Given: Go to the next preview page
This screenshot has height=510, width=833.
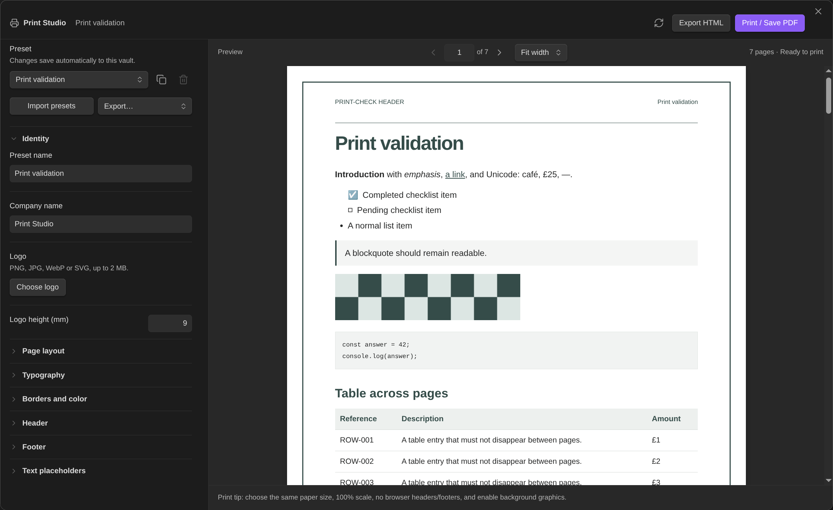Looking at the screenshot, I should pyautogui.click(x=499, y=53).
